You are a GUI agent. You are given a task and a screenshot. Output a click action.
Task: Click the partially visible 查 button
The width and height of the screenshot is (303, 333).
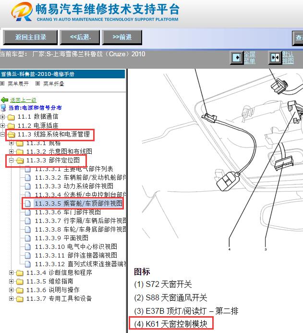[x=298, y=38]
